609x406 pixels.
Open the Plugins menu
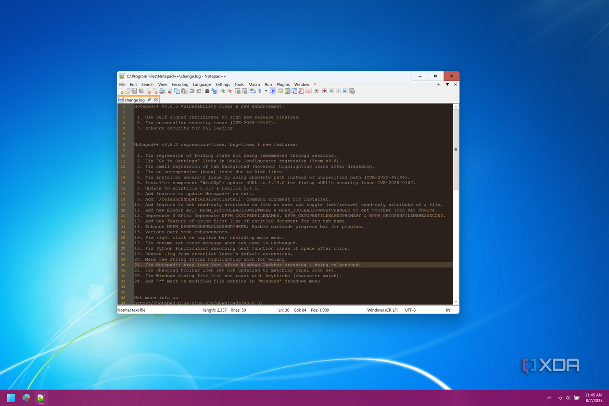point(283,84)
